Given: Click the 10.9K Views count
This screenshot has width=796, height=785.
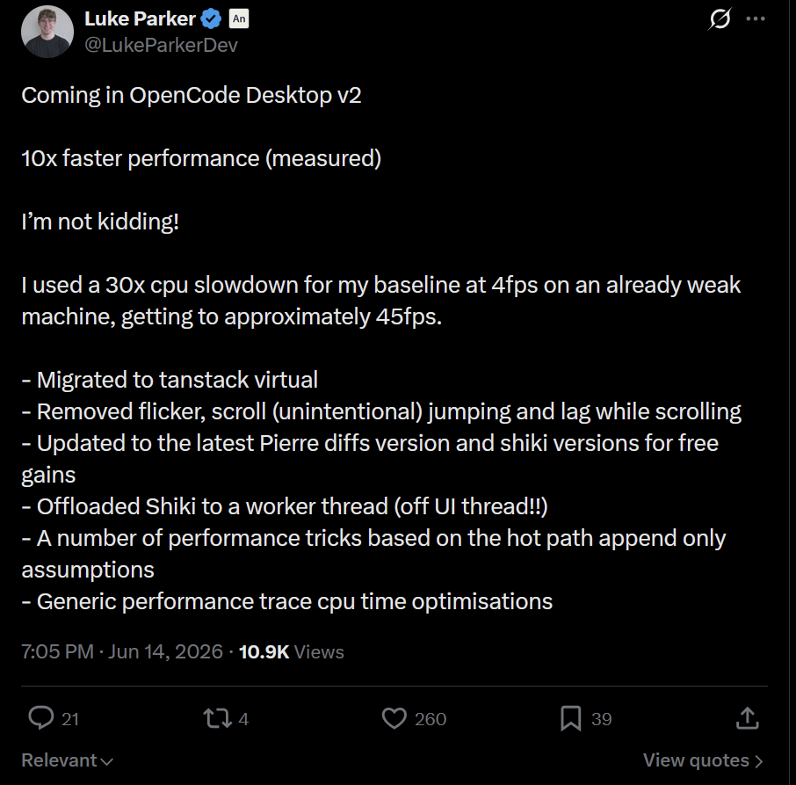Looking at the screenshot, I should click(292, 651).
